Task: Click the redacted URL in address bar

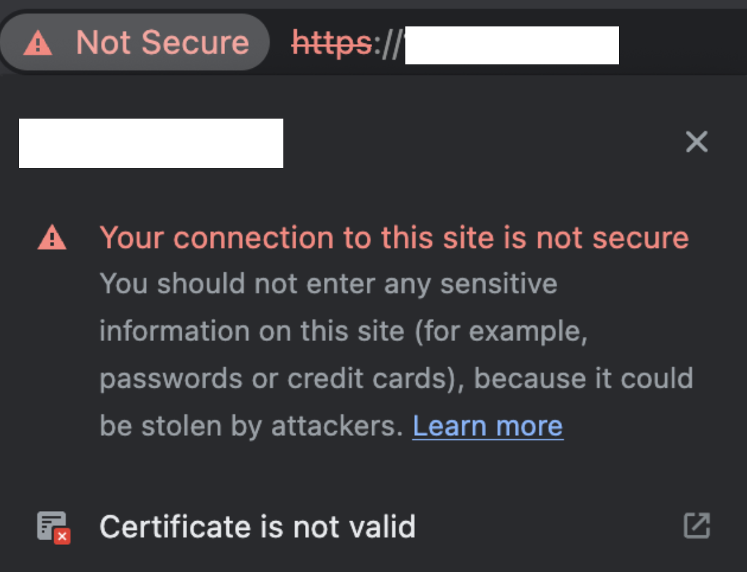Action: (x=512, y=45)
